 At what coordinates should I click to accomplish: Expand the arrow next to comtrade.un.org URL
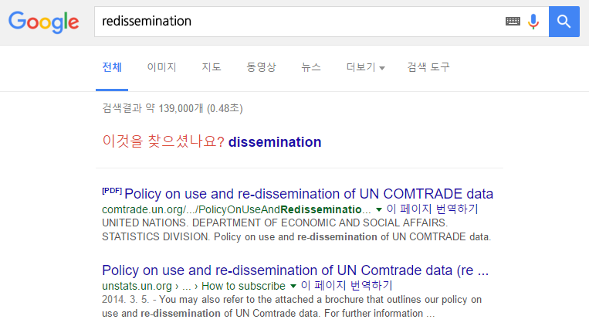(x=378, y=209)
